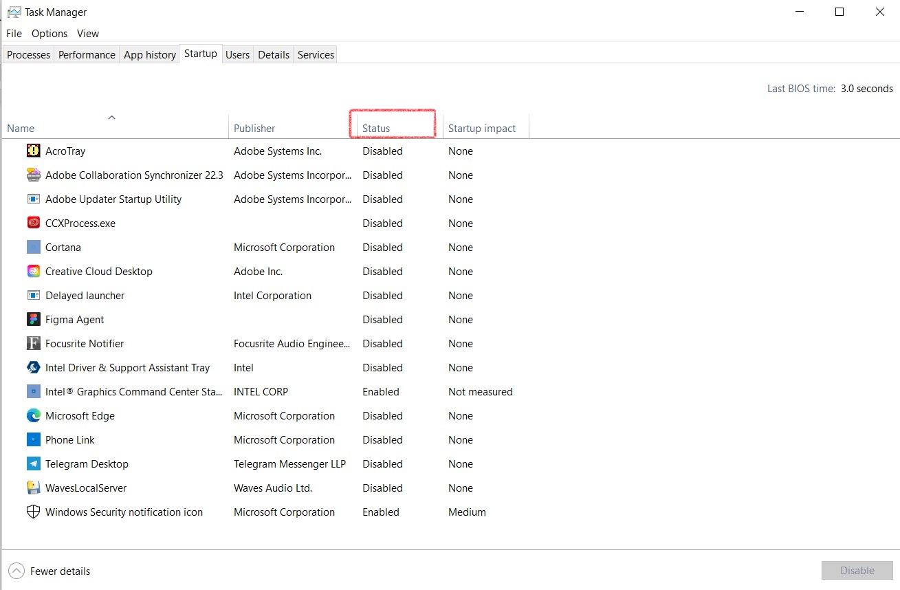Click the Adobe Systems Inc. publisher cell
The height and width of the screenshot is (590, 900).
pyautogui.click(x=278, y=151)
